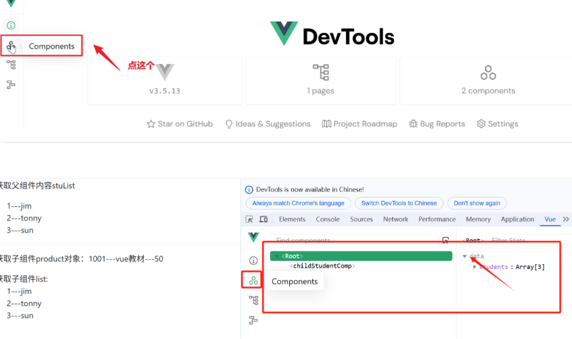Click '2---tonny' under stuList heading
572x339 pixels.
tap(24, 218)
